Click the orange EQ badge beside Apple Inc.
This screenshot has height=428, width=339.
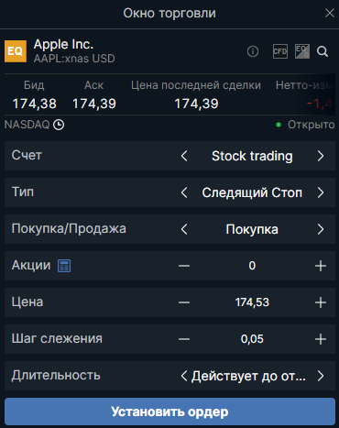click(16, 51)
